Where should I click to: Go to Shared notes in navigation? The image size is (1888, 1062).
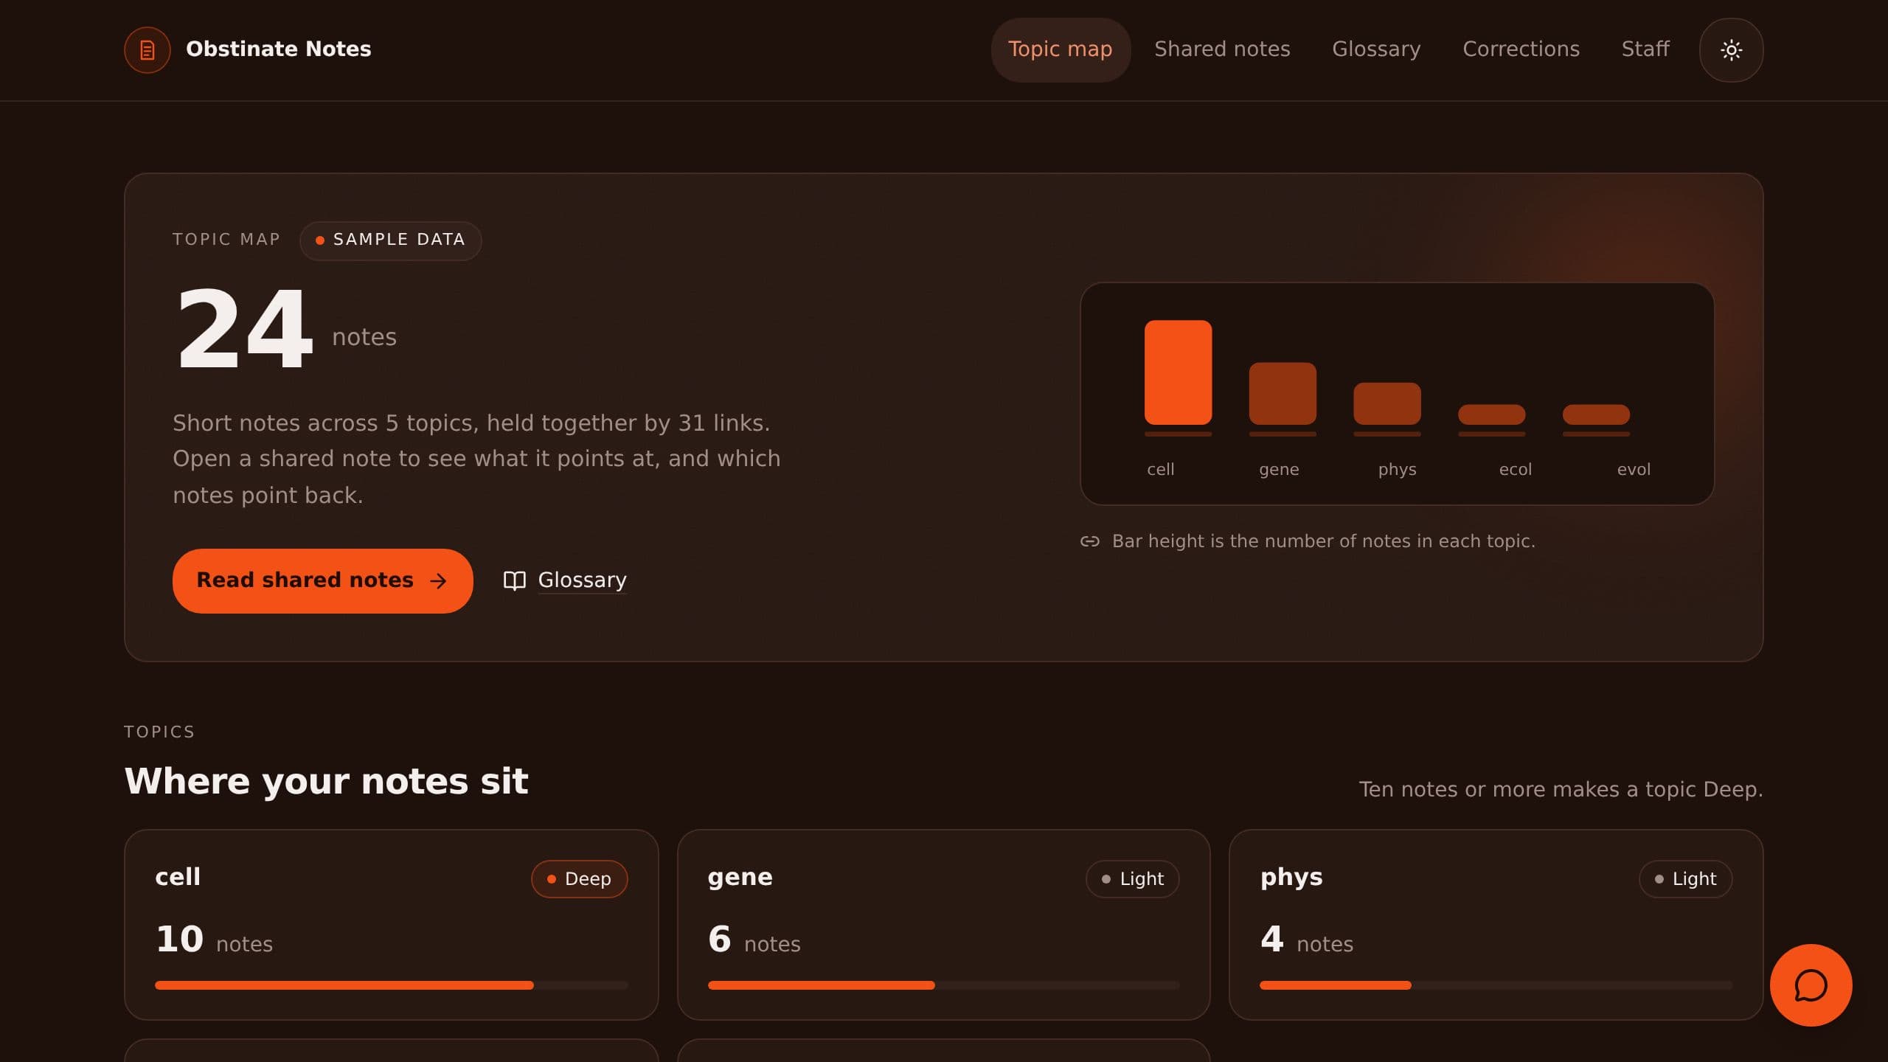[x=1222, y=49]
